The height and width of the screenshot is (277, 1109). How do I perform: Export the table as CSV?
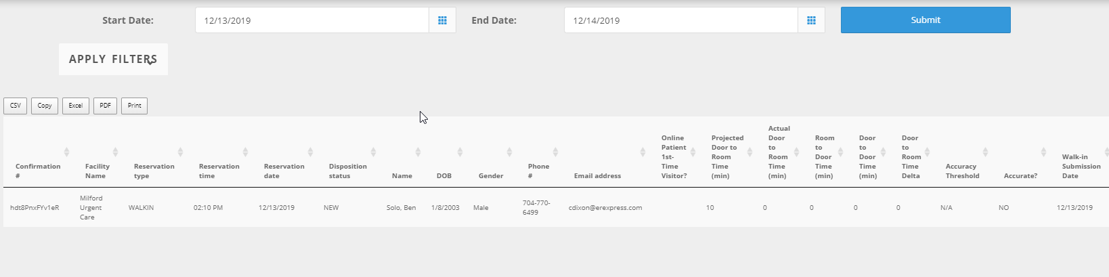point(15,106)
